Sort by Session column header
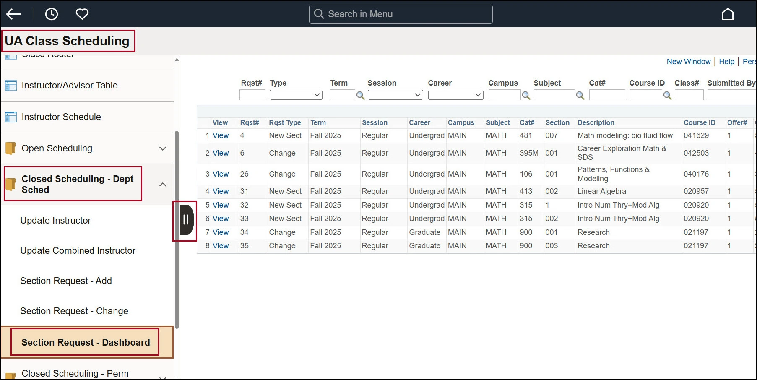The image size is (757, 380). (x=375, y=122)
